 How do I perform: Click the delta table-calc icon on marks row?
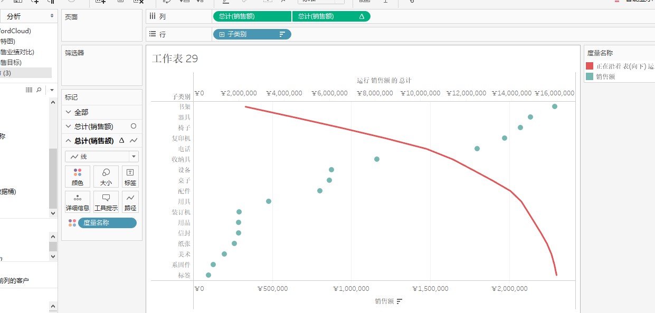pos(122,141)
